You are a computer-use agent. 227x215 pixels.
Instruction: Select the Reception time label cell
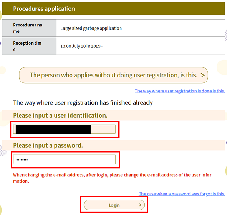pos(29,46)
